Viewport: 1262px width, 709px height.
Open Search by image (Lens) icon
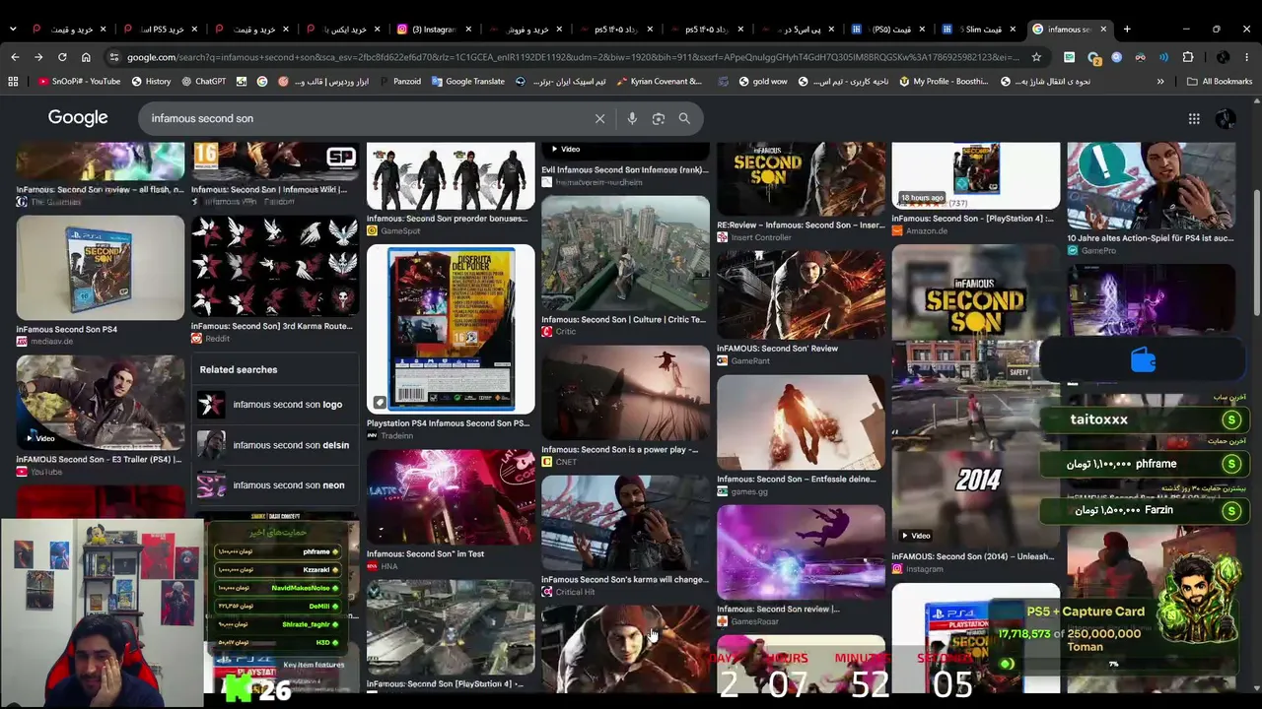pos(659,118)
